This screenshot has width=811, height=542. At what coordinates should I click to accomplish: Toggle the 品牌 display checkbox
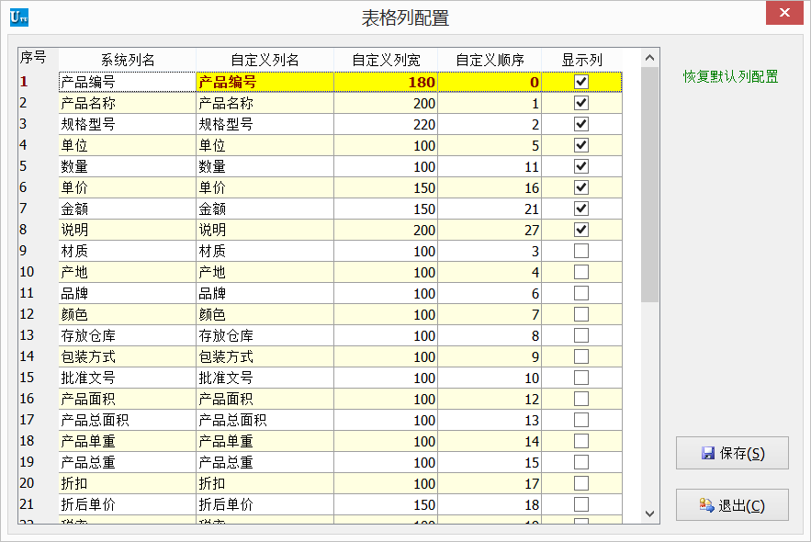point(582,292)
